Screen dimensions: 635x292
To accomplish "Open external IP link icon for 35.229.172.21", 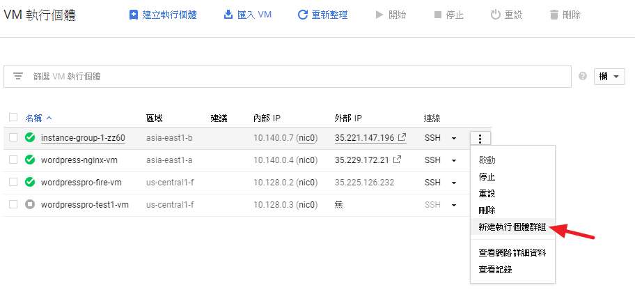I will [397, 160].
